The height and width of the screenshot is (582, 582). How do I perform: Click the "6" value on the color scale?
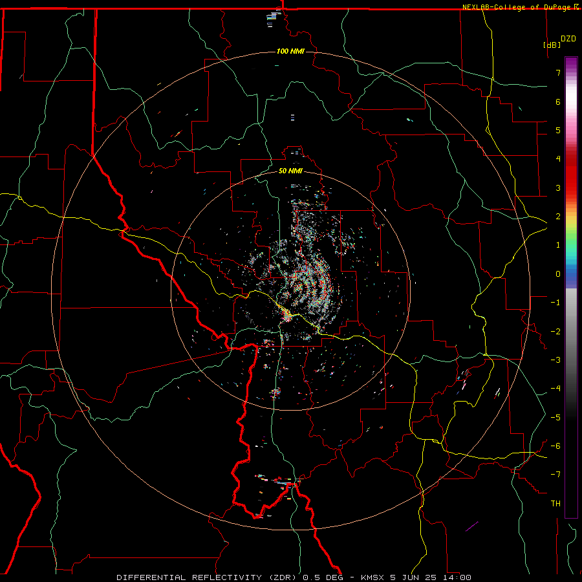pos(558,102)
